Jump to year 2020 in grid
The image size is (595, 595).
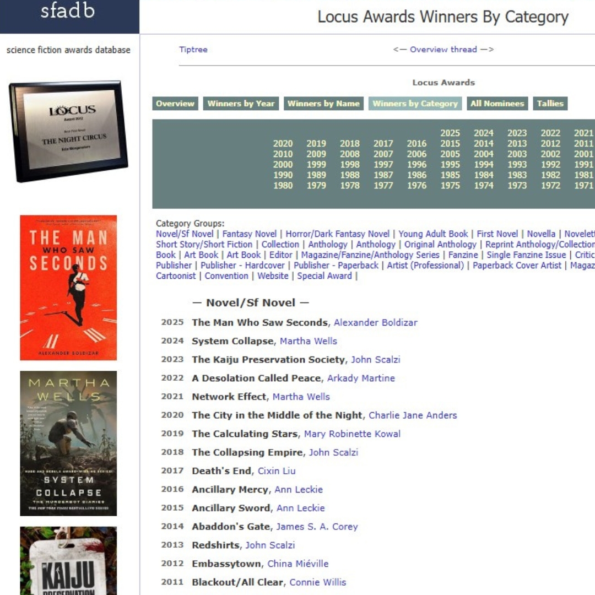click(283, 144)
